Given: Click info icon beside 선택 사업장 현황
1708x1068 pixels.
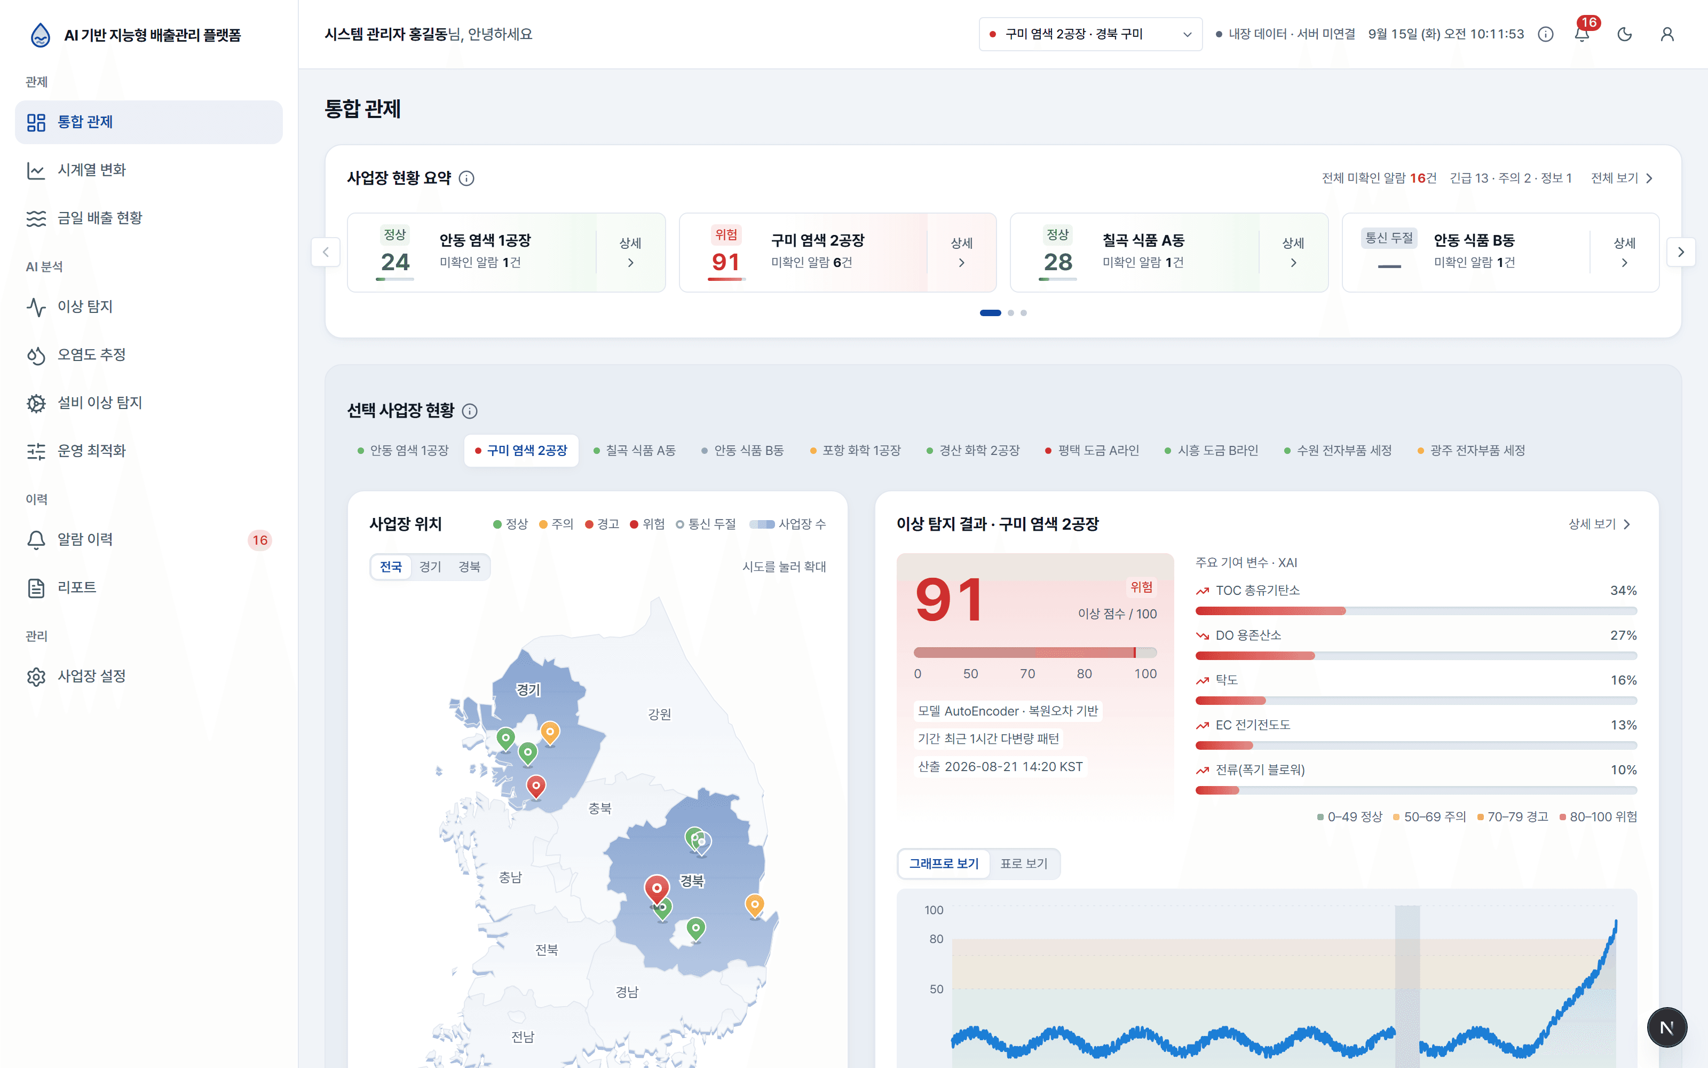Looking at the screenshot, I should click(469, 411).
